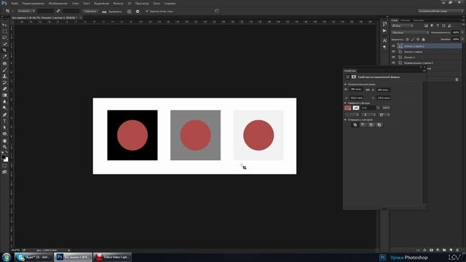Open the stroke width dropdown in Properties
Image resolution: width=466 pixels, height=262 pixels.
click(x=378, y=108)
